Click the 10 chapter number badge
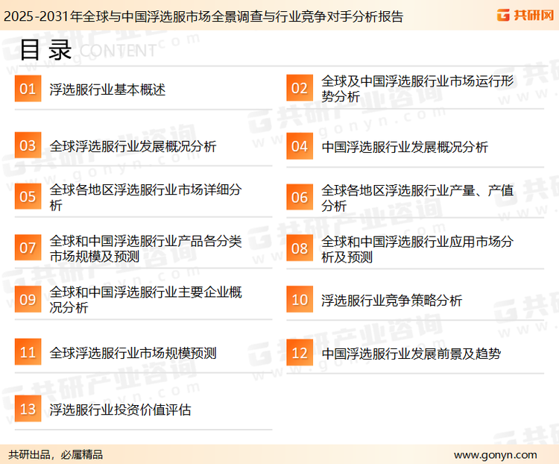 pyautogui.click(x=300, y=300)
